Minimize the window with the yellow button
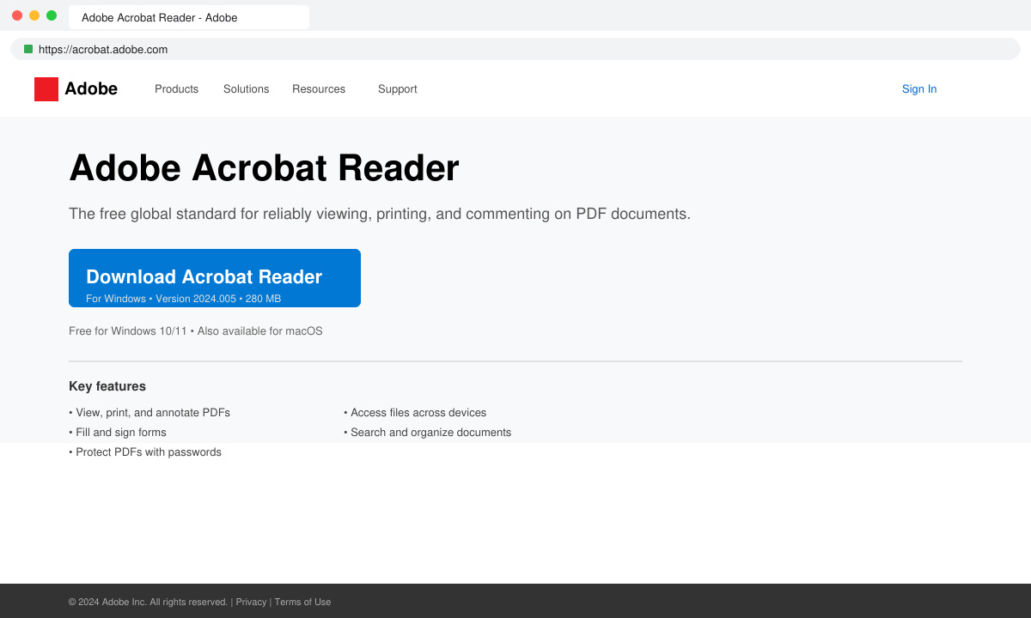Image resolution: width=1031 pixels, height=618 pixels. (34, 15)
